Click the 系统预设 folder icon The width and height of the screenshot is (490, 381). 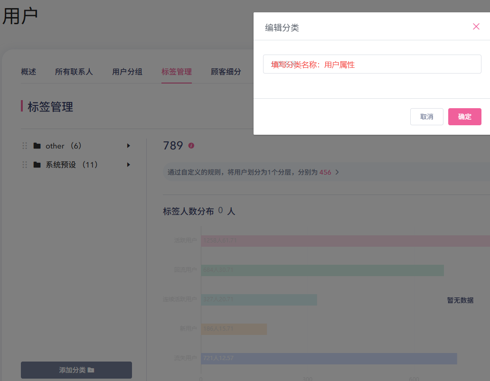(37, 165)
